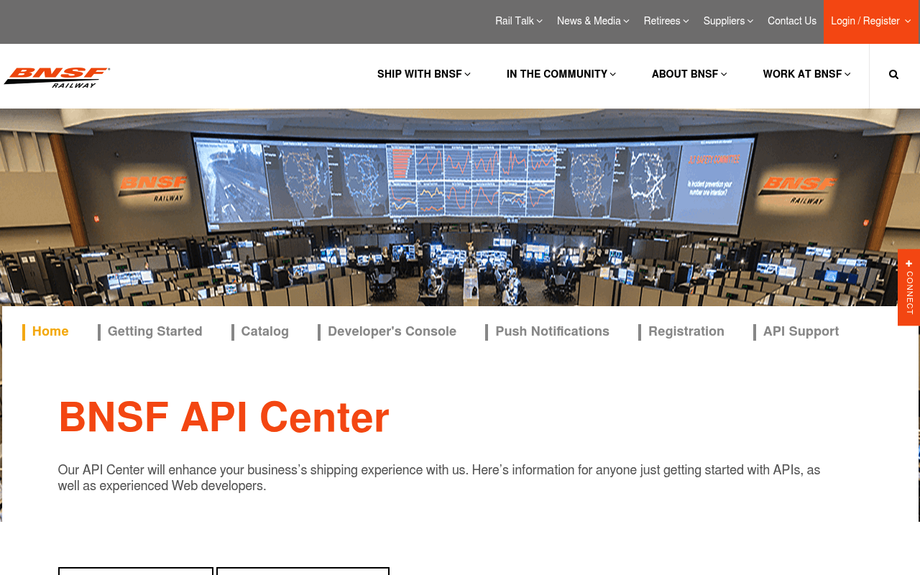
Task: Expand In The Community menu
Action: coord(561,74)
